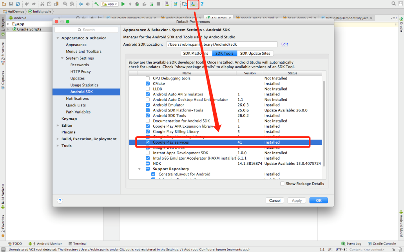Click the Cancel button
404x252 pixels.
(275, 200)
